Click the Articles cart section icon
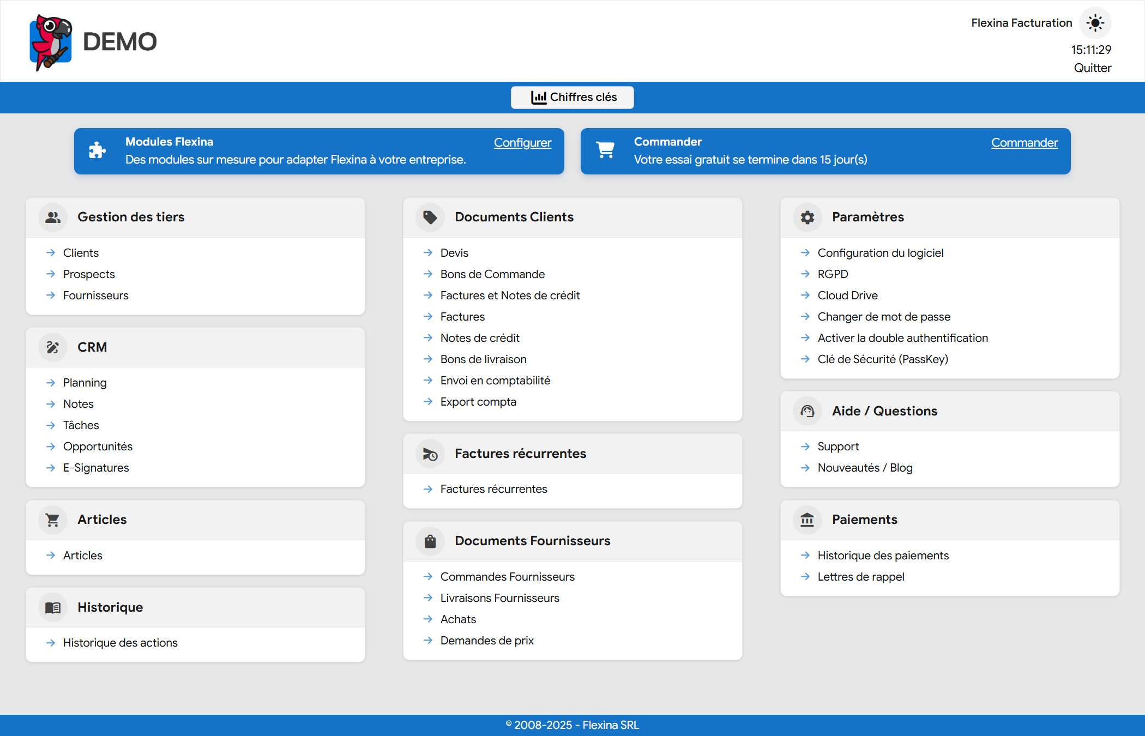The height and width of the screenshot is (736, 1145). pyautogui.click(x=53, y=520)
